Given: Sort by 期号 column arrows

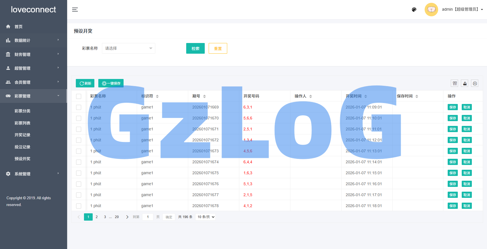Looking at the screenshot, I should [x=204, y=96].
